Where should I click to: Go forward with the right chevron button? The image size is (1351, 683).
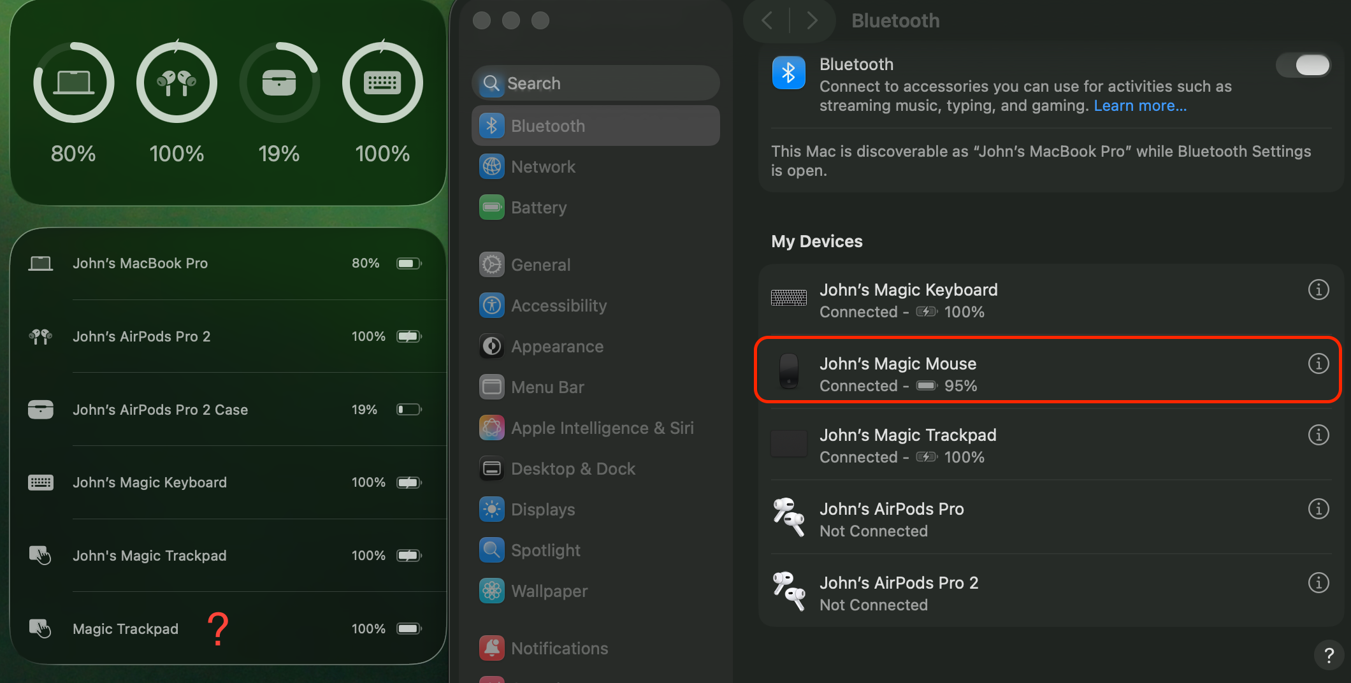click(812, 20)
